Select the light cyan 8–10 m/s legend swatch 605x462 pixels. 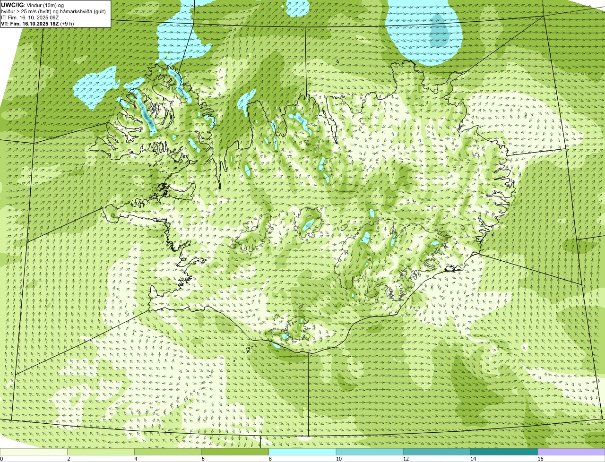[302, 452]
